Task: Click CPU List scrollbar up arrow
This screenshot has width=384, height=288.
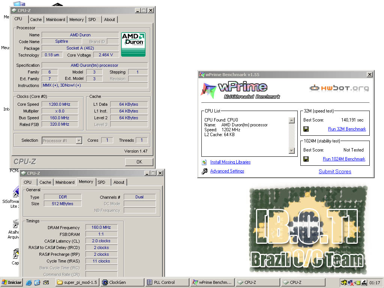Action: (292, 120)
